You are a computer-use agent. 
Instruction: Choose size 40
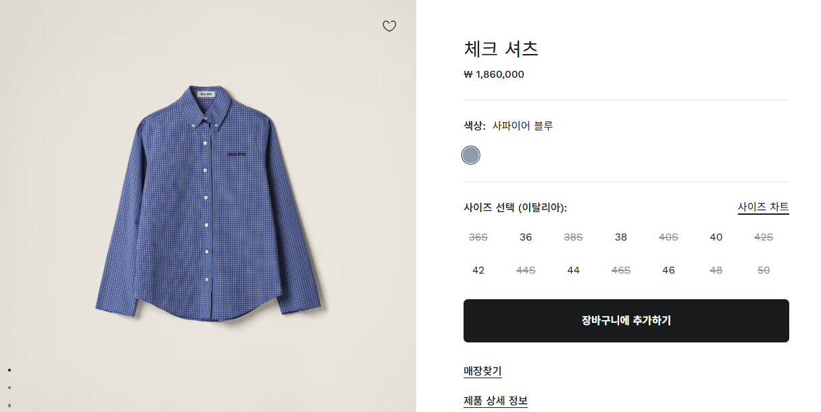click(x=716, y=237)
